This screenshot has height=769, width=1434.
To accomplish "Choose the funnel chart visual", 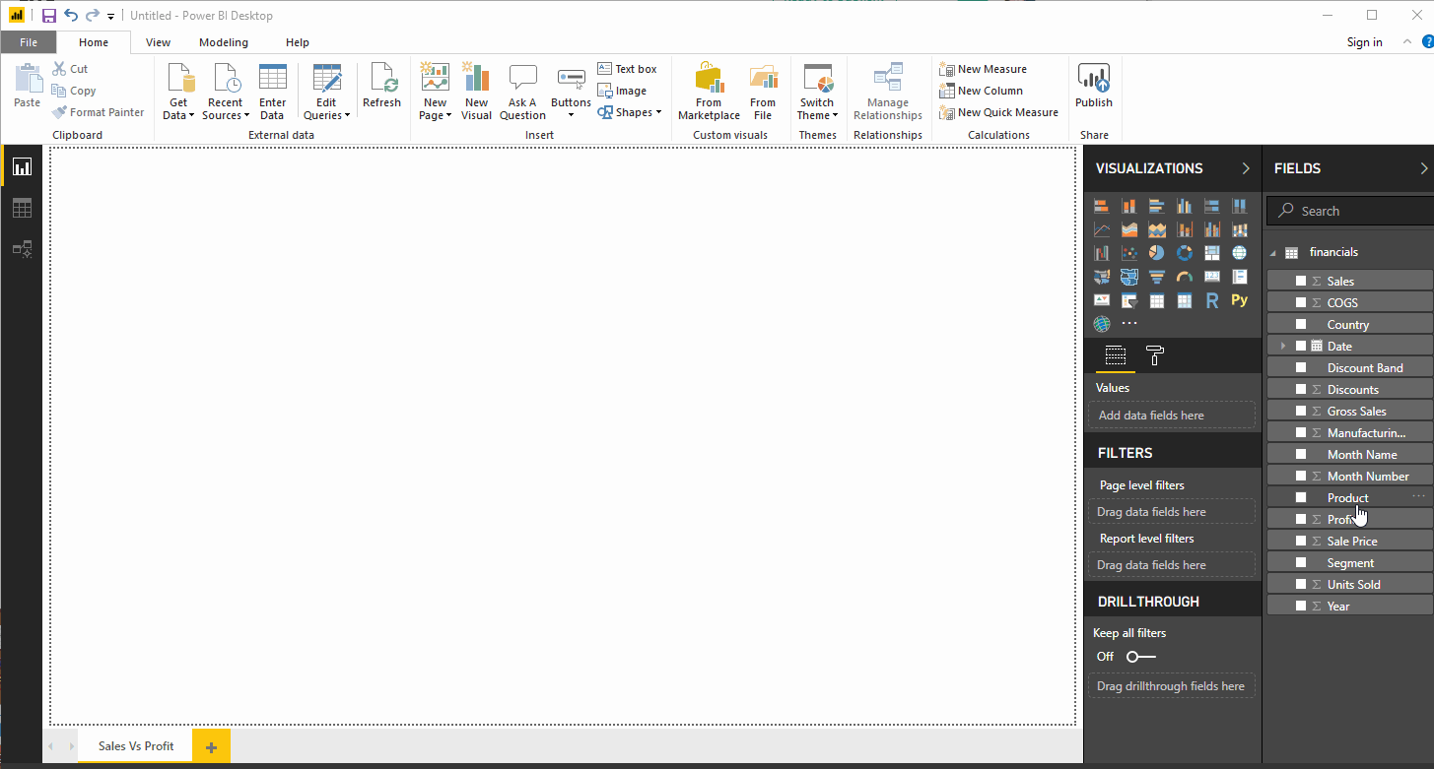I will pyautogui.click(x=1157, y=277).
